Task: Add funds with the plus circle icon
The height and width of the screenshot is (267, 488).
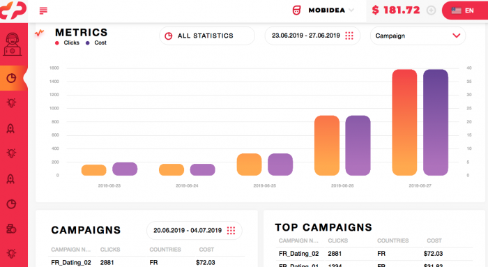Action: click(x=431, y=10)
